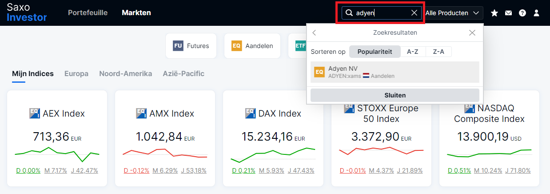Select NASDAQ daily change D 0,51%

(459, 170)
